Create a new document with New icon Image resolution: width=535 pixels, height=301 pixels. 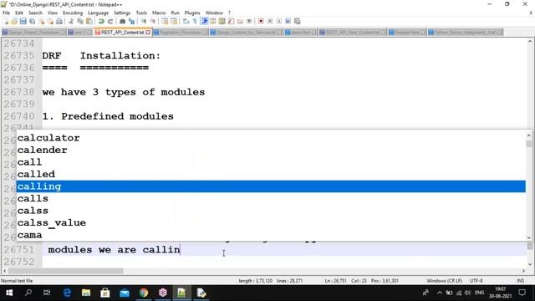pos(6,21)
